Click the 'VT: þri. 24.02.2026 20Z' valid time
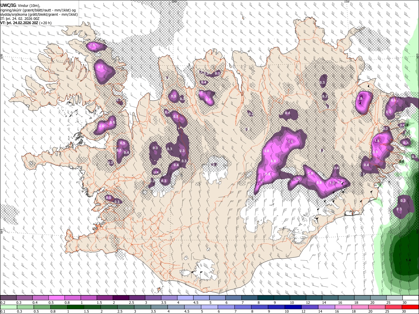The height and width of the screenshot is (314, 419). (19, 23)
